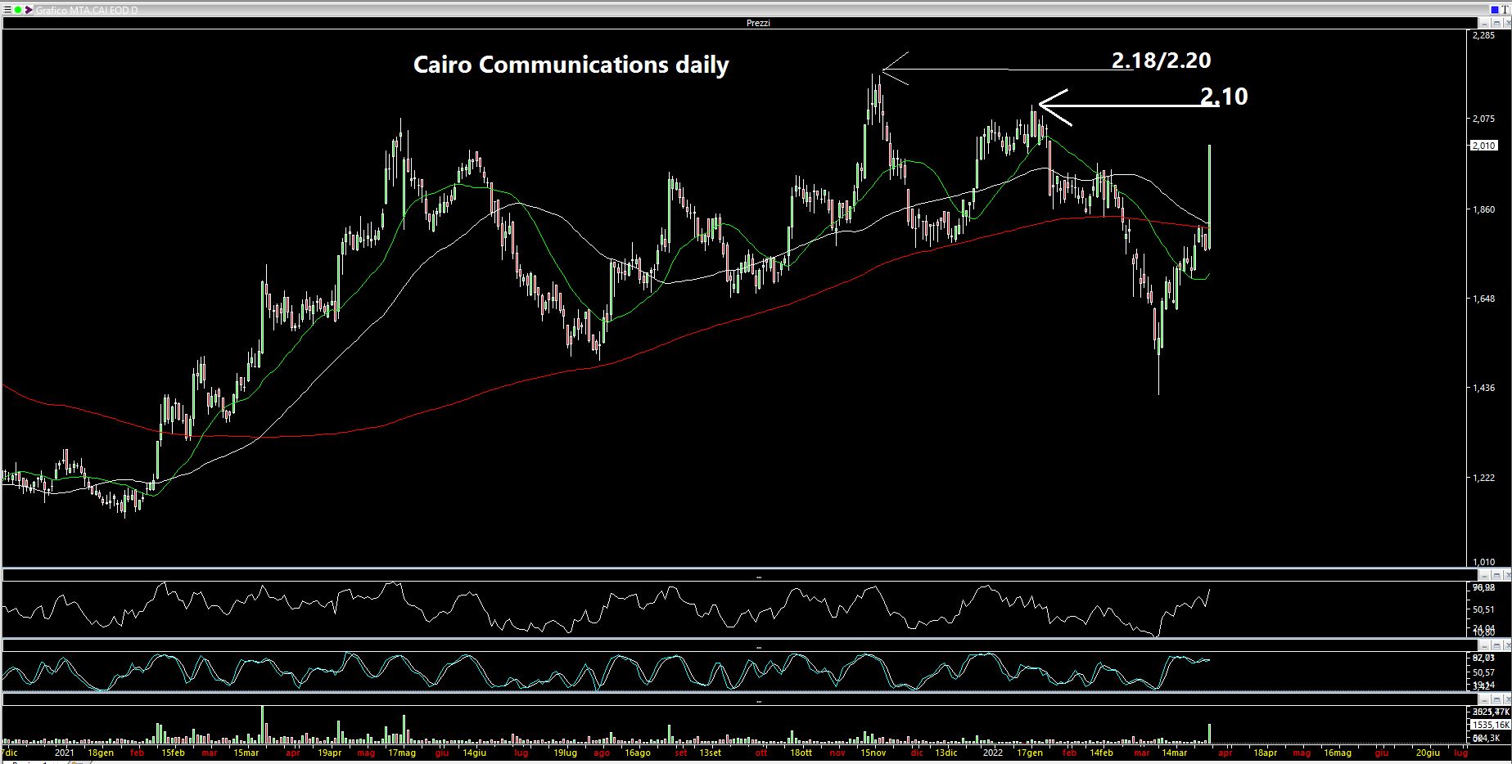Image resolution: width=1512 pixels, height=764 pixels.
Task: Close the stochastic indicator panel
Action: (x=1508, y=645)
